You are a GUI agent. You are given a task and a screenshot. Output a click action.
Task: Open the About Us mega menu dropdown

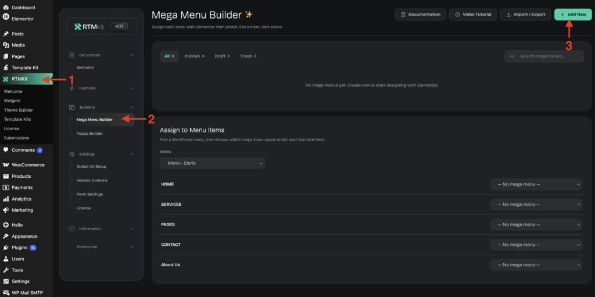click(536, 264)
